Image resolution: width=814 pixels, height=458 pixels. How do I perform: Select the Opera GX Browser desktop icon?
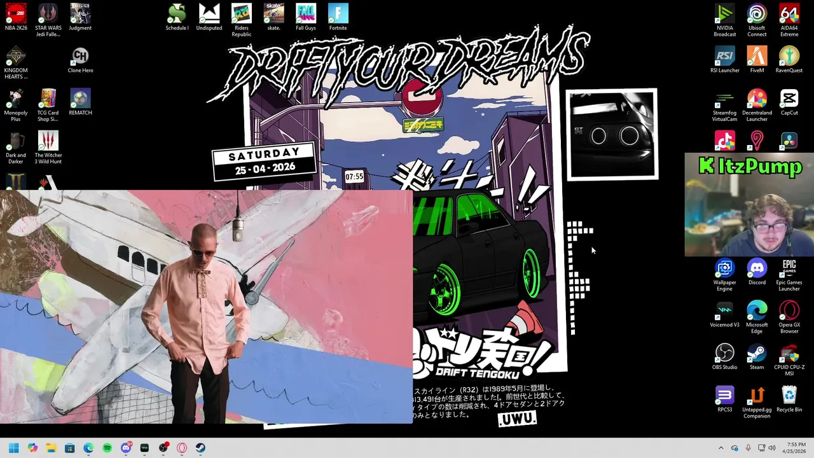coord(789,317)
